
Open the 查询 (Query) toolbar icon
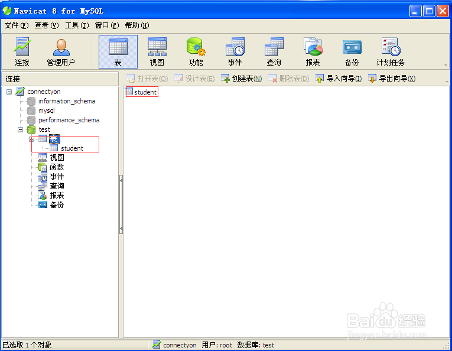(x=274, y=52)
